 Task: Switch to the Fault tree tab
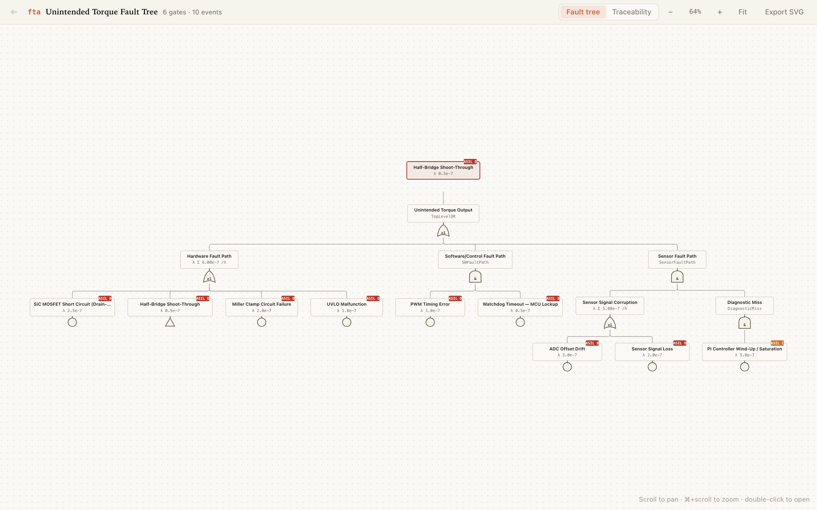coord(583,12)
